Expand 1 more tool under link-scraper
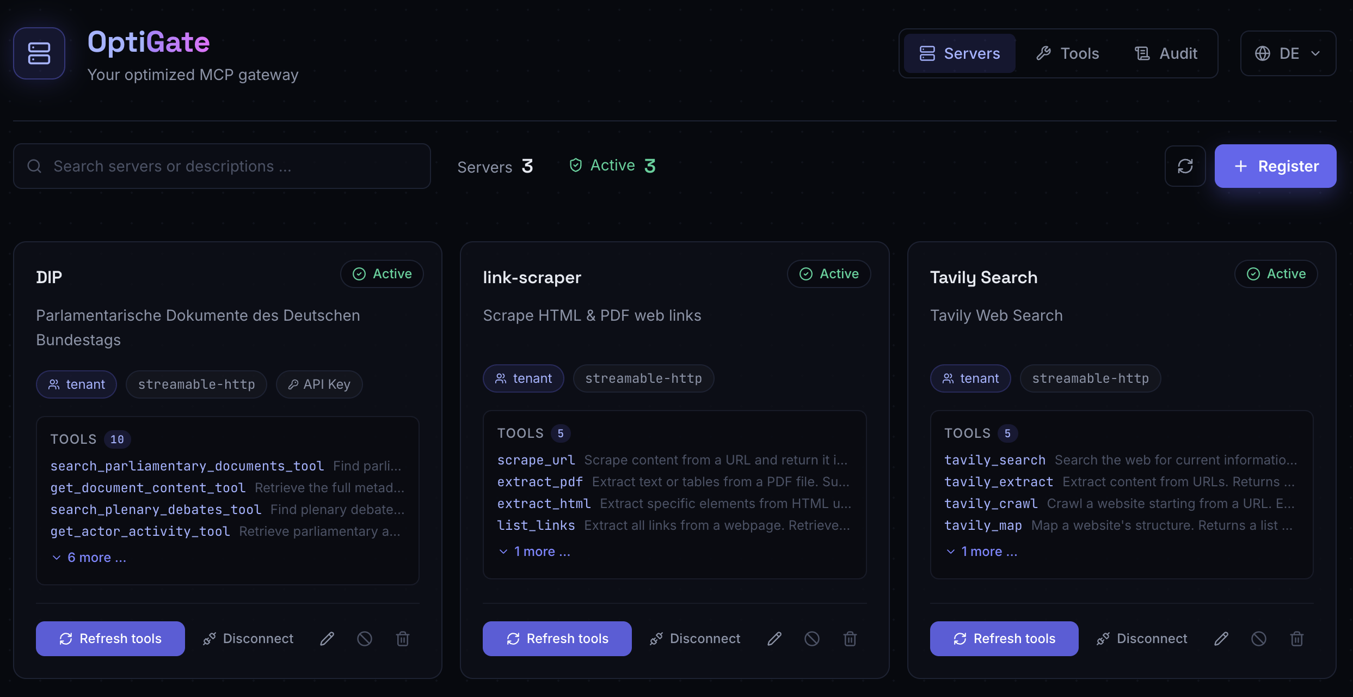This screenshot has width=1353, height=697. coord(535,552)
